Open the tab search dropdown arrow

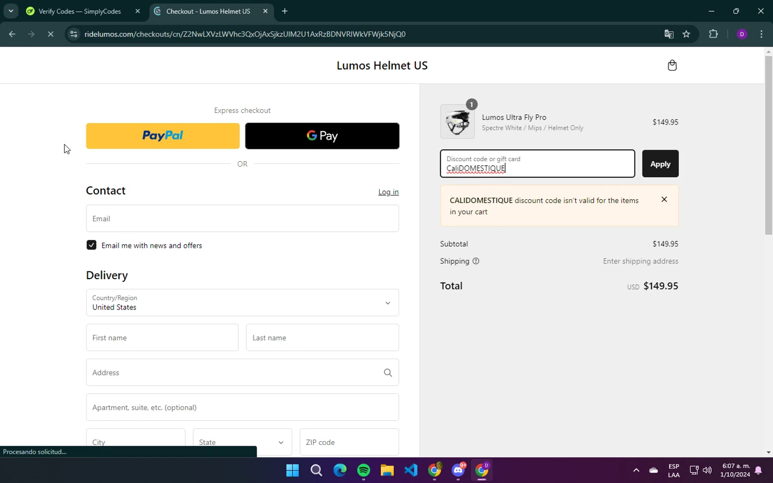click(11, 11)
